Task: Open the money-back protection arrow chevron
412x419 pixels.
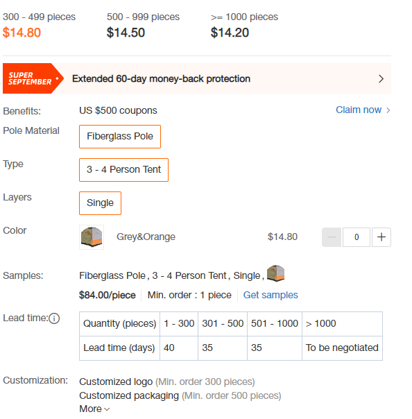Action: (x=381, y=79)
